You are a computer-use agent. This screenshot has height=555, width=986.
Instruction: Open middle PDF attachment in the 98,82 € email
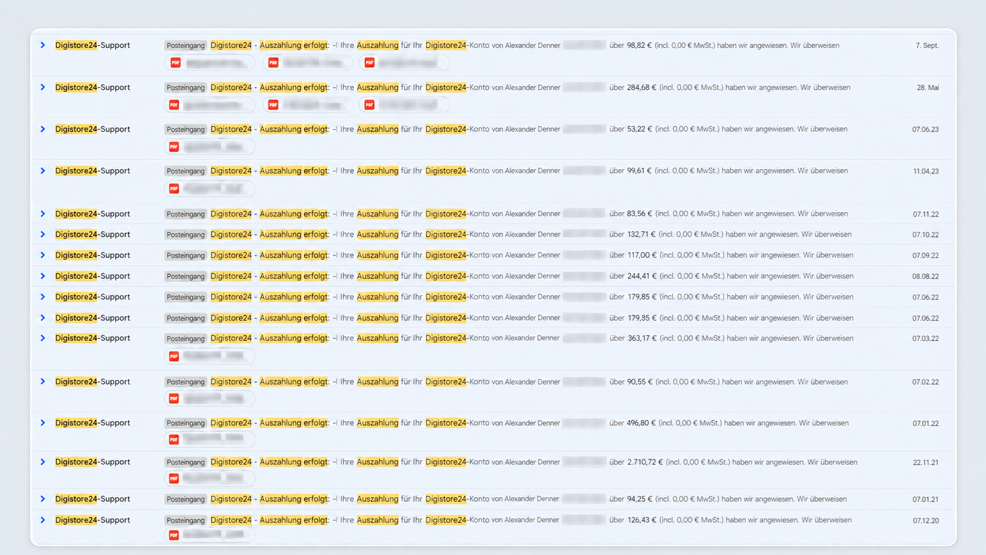point(307,63)
